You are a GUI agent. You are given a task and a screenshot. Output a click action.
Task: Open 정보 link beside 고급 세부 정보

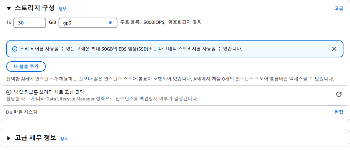(64, 139)
